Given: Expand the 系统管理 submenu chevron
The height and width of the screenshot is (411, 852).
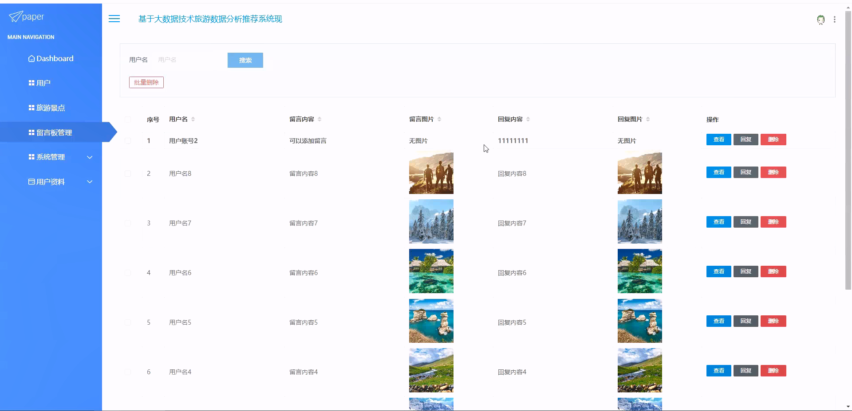Looking at the screenshot, I should (90, 157).
